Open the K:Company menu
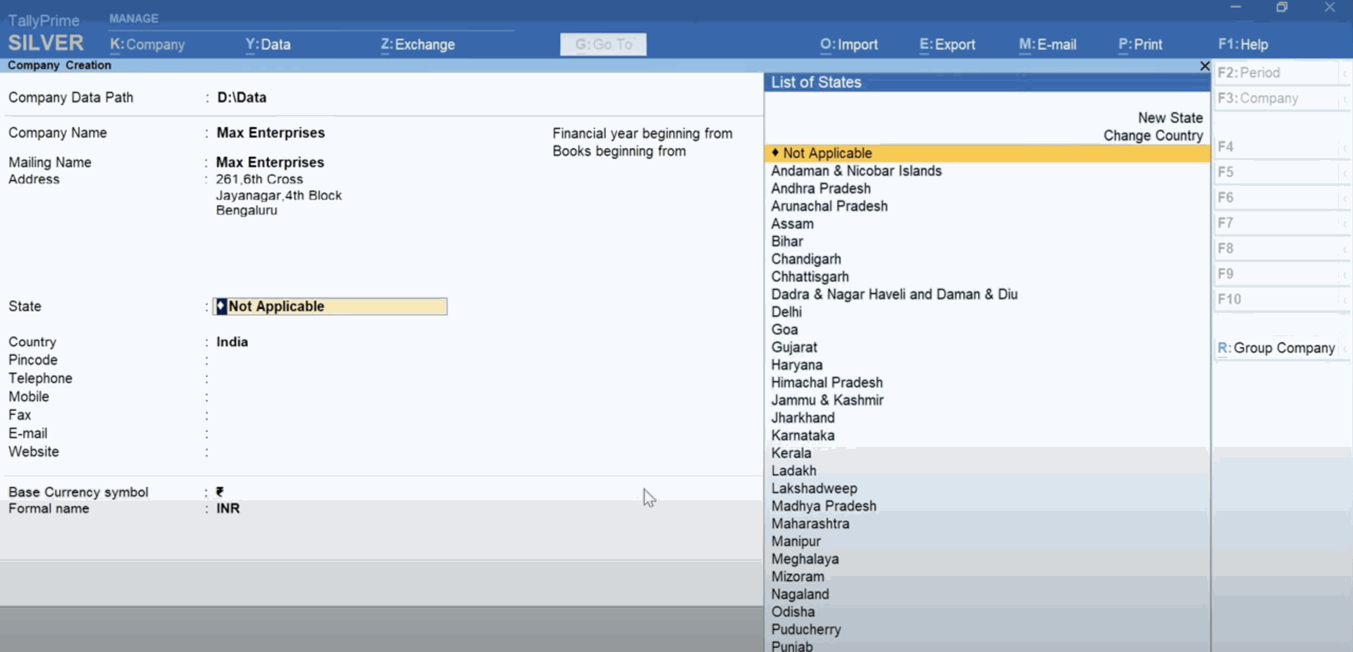Viewport: 1353px width, 652px height. pyautogui.click(x=147, y=44)
